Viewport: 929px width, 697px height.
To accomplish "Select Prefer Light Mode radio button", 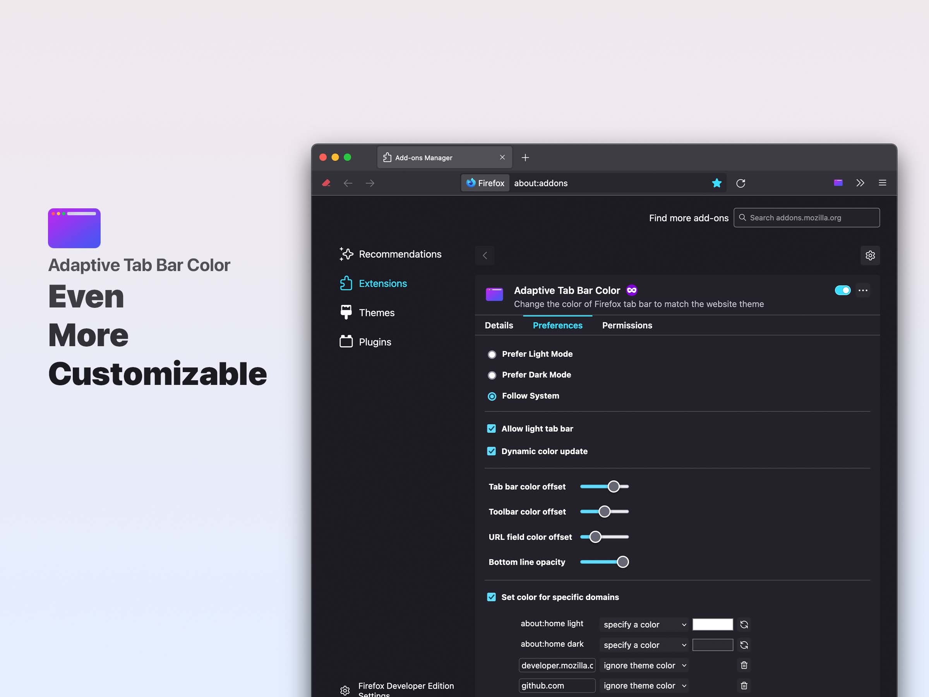I will [x=492, y=355].
